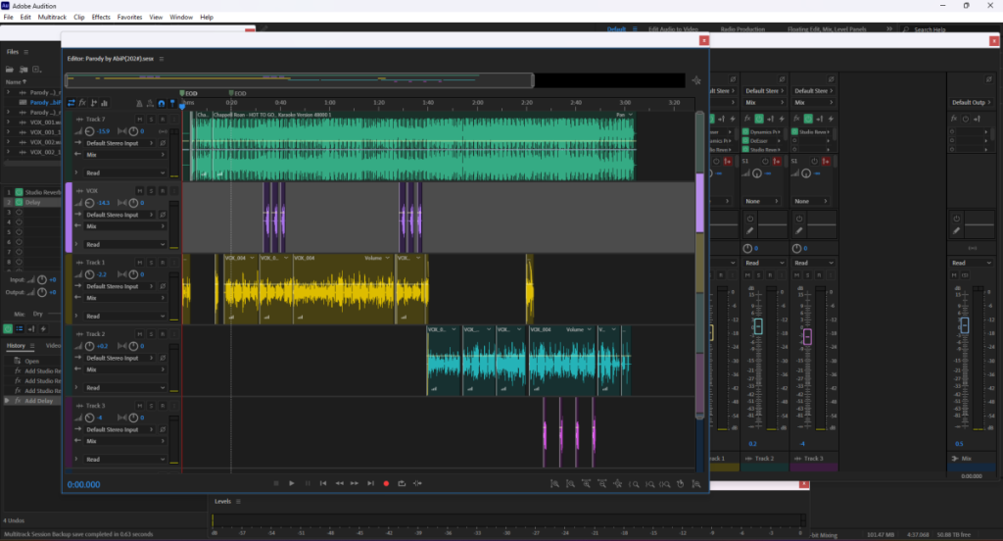The height and width of the screenshot is (541, 1003).
Task: Click the fx icon in the Mix master strip
Action: (x=954, y=119)
